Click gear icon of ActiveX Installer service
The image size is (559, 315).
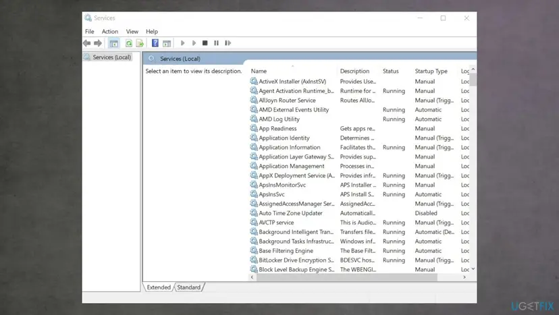point(253,81)
